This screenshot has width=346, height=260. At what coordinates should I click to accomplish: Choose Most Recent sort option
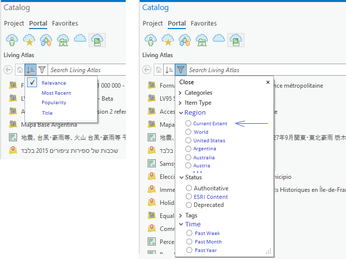coord(56,93)
